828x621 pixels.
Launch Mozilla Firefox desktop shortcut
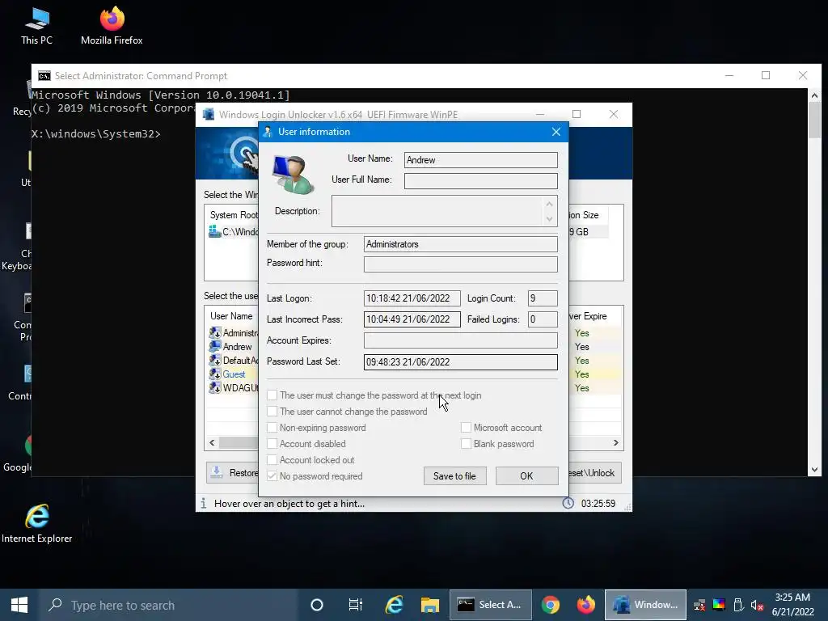pyautogui.click(x=112, y=25)
